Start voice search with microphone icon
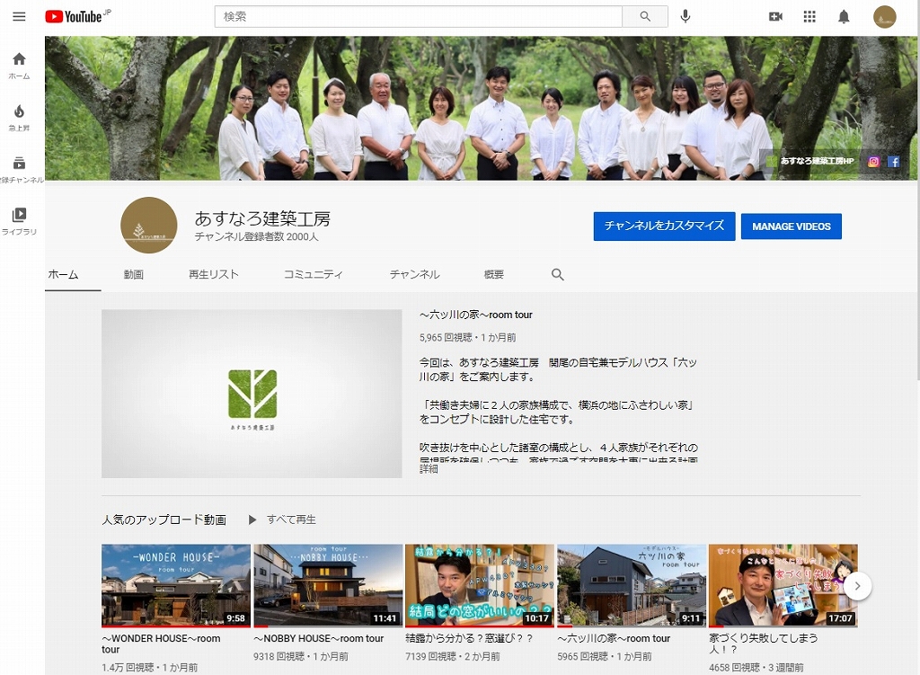The height and width of the screenshot is (675, 920). (685, 16)
